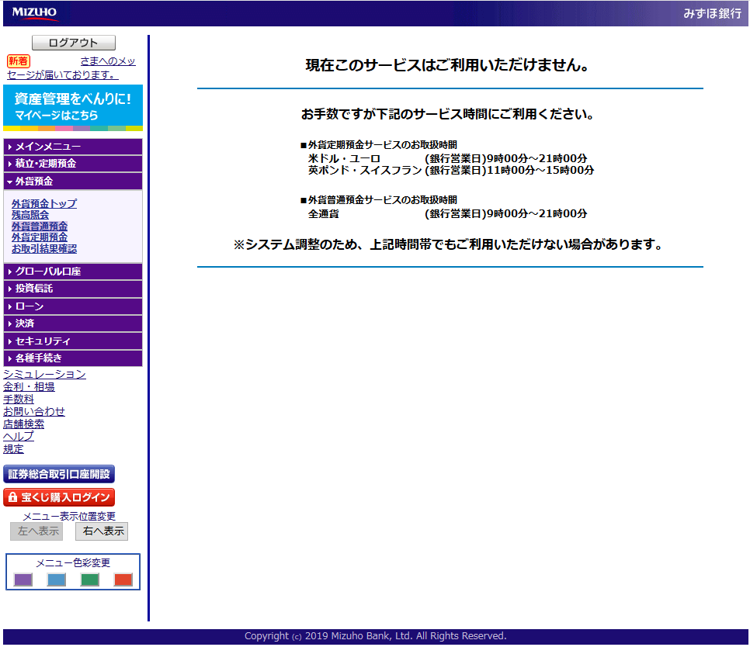Click the 証券総合取引口座開設 button
Image resolution: width=750 pixels, height=647 pixels.
(x=59, y=474)
